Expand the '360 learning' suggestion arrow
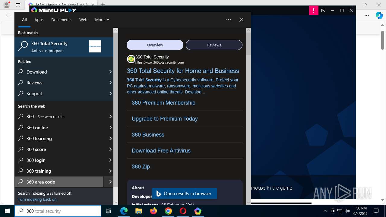Viewport: 386px width, 217px height. 110,138
